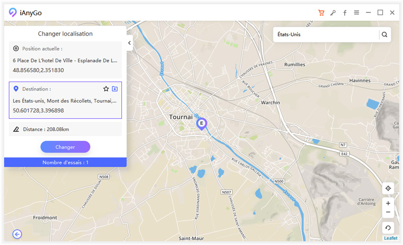The width and height of the screenshot is (403, 245).
Task: Click the search magnifier icon
Action: tap(385, 35)
